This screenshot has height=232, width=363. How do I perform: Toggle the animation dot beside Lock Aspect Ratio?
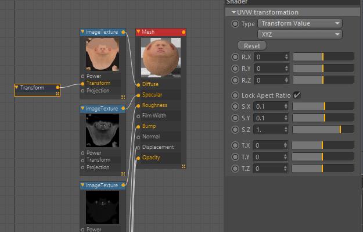[x=235, y=95]
